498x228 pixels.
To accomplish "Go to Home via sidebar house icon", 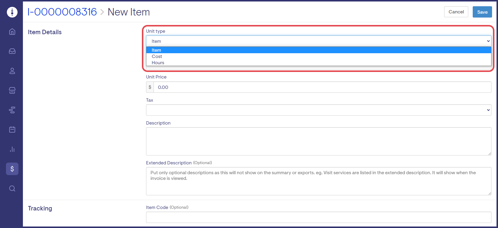I will 12,32.
